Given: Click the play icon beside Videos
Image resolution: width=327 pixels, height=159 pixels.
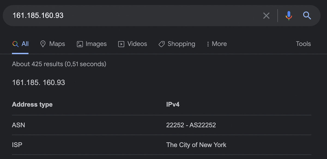Looking at the screenshot, I should pyautogui.click(x=121, y=44).
